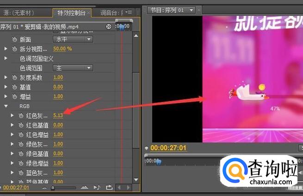
Task: Click zoom out mountain icon at panel bottom
Action: 44,188
